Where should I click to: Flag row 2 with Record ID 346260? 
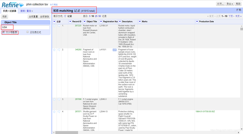pos(59,50)
